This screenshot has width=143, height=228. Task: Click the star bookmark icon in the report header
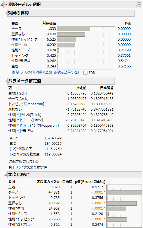pyautogui.click(x=138, y=5)
